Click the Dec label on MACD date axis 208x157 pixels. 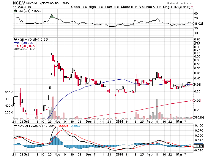[x=88, y=154]
